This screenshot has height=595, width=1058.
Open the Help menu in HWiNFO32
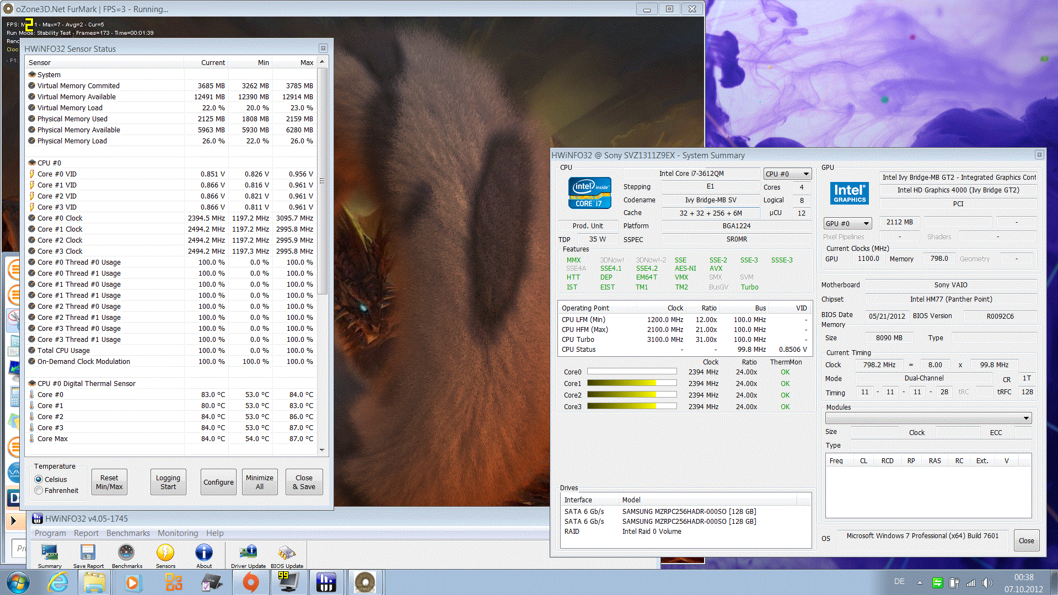pos(215,533)
